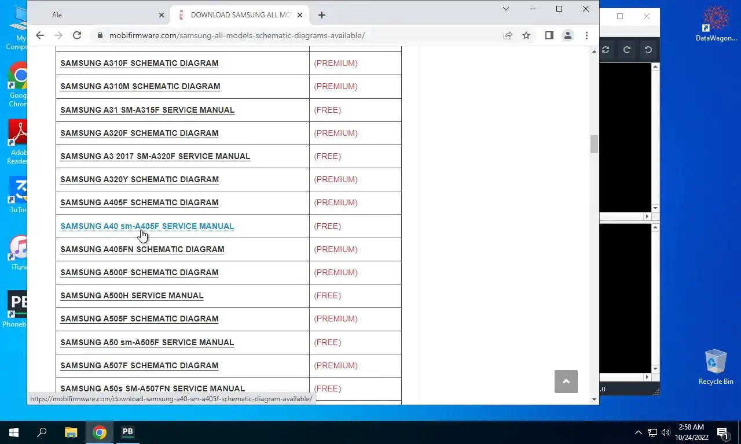Click the Chrome page vertical scrollbar thumb

coord(594,145)
